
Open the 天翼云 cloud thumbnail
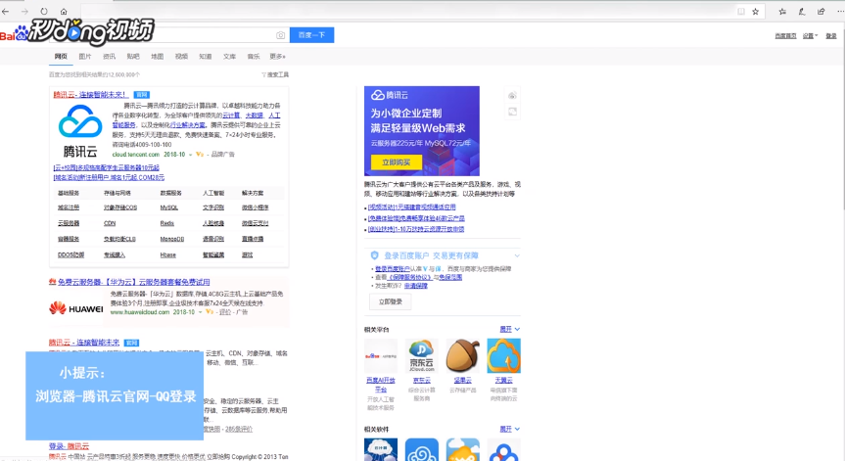tap(503, 355)
